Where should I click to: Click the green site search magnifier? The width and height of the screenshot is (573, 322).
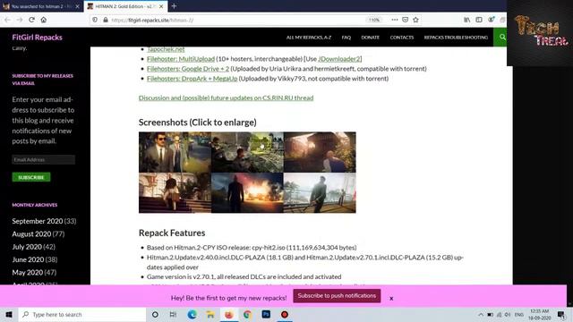pos(502,37)
